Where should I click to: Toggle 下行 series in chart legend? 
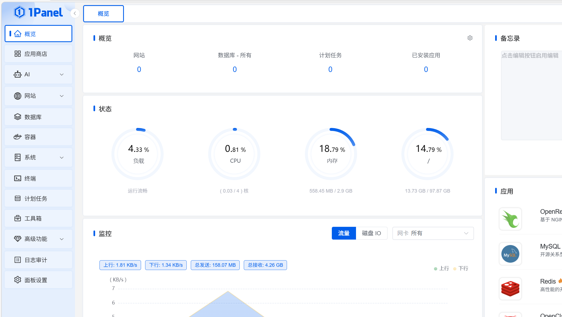click(461, 268)
